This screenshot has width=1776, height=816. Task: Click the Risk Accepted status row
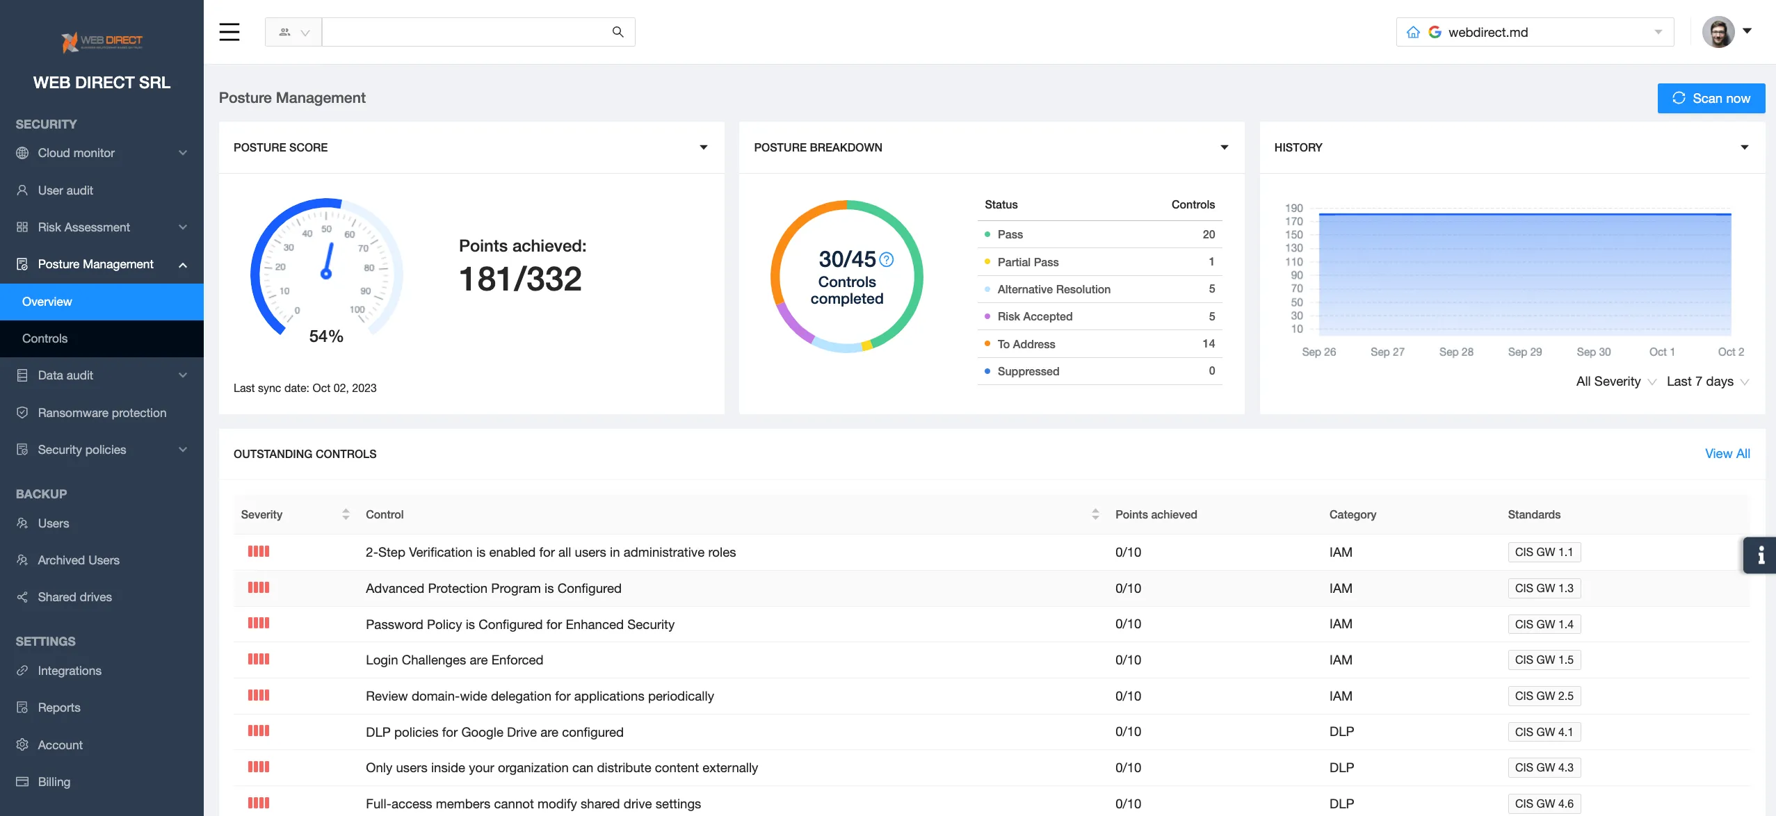point(1099,317)
